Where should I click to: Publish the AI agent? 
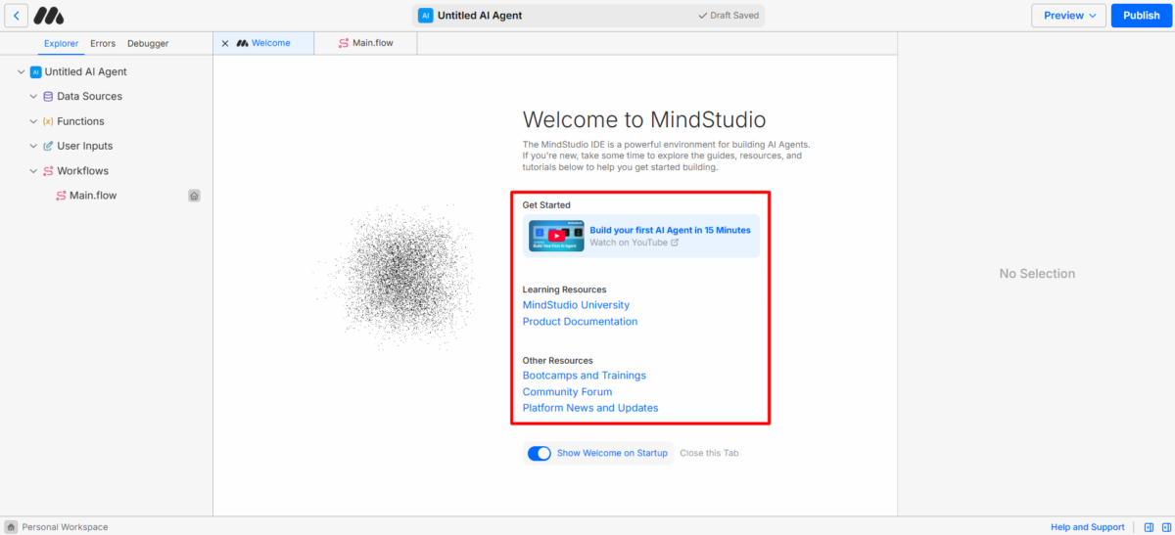coord(1141,16)
